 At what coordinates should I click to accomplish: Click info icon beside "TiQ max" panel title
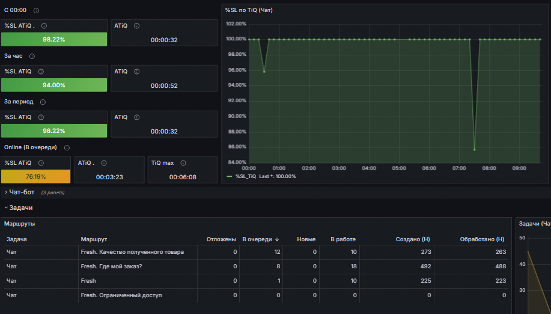182,162
